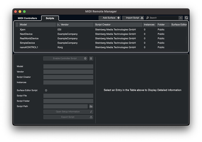
Task: Click the ESI vendor cell
Action: (59, 30)
